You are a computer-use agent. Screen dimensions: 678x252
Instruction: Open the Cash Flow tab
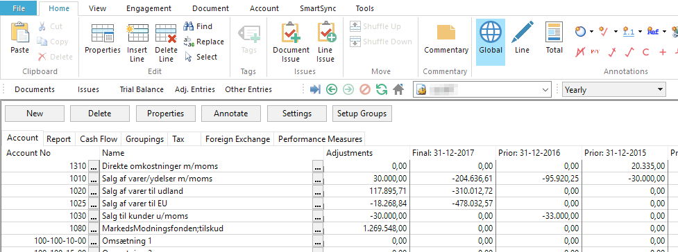point(99,139)
